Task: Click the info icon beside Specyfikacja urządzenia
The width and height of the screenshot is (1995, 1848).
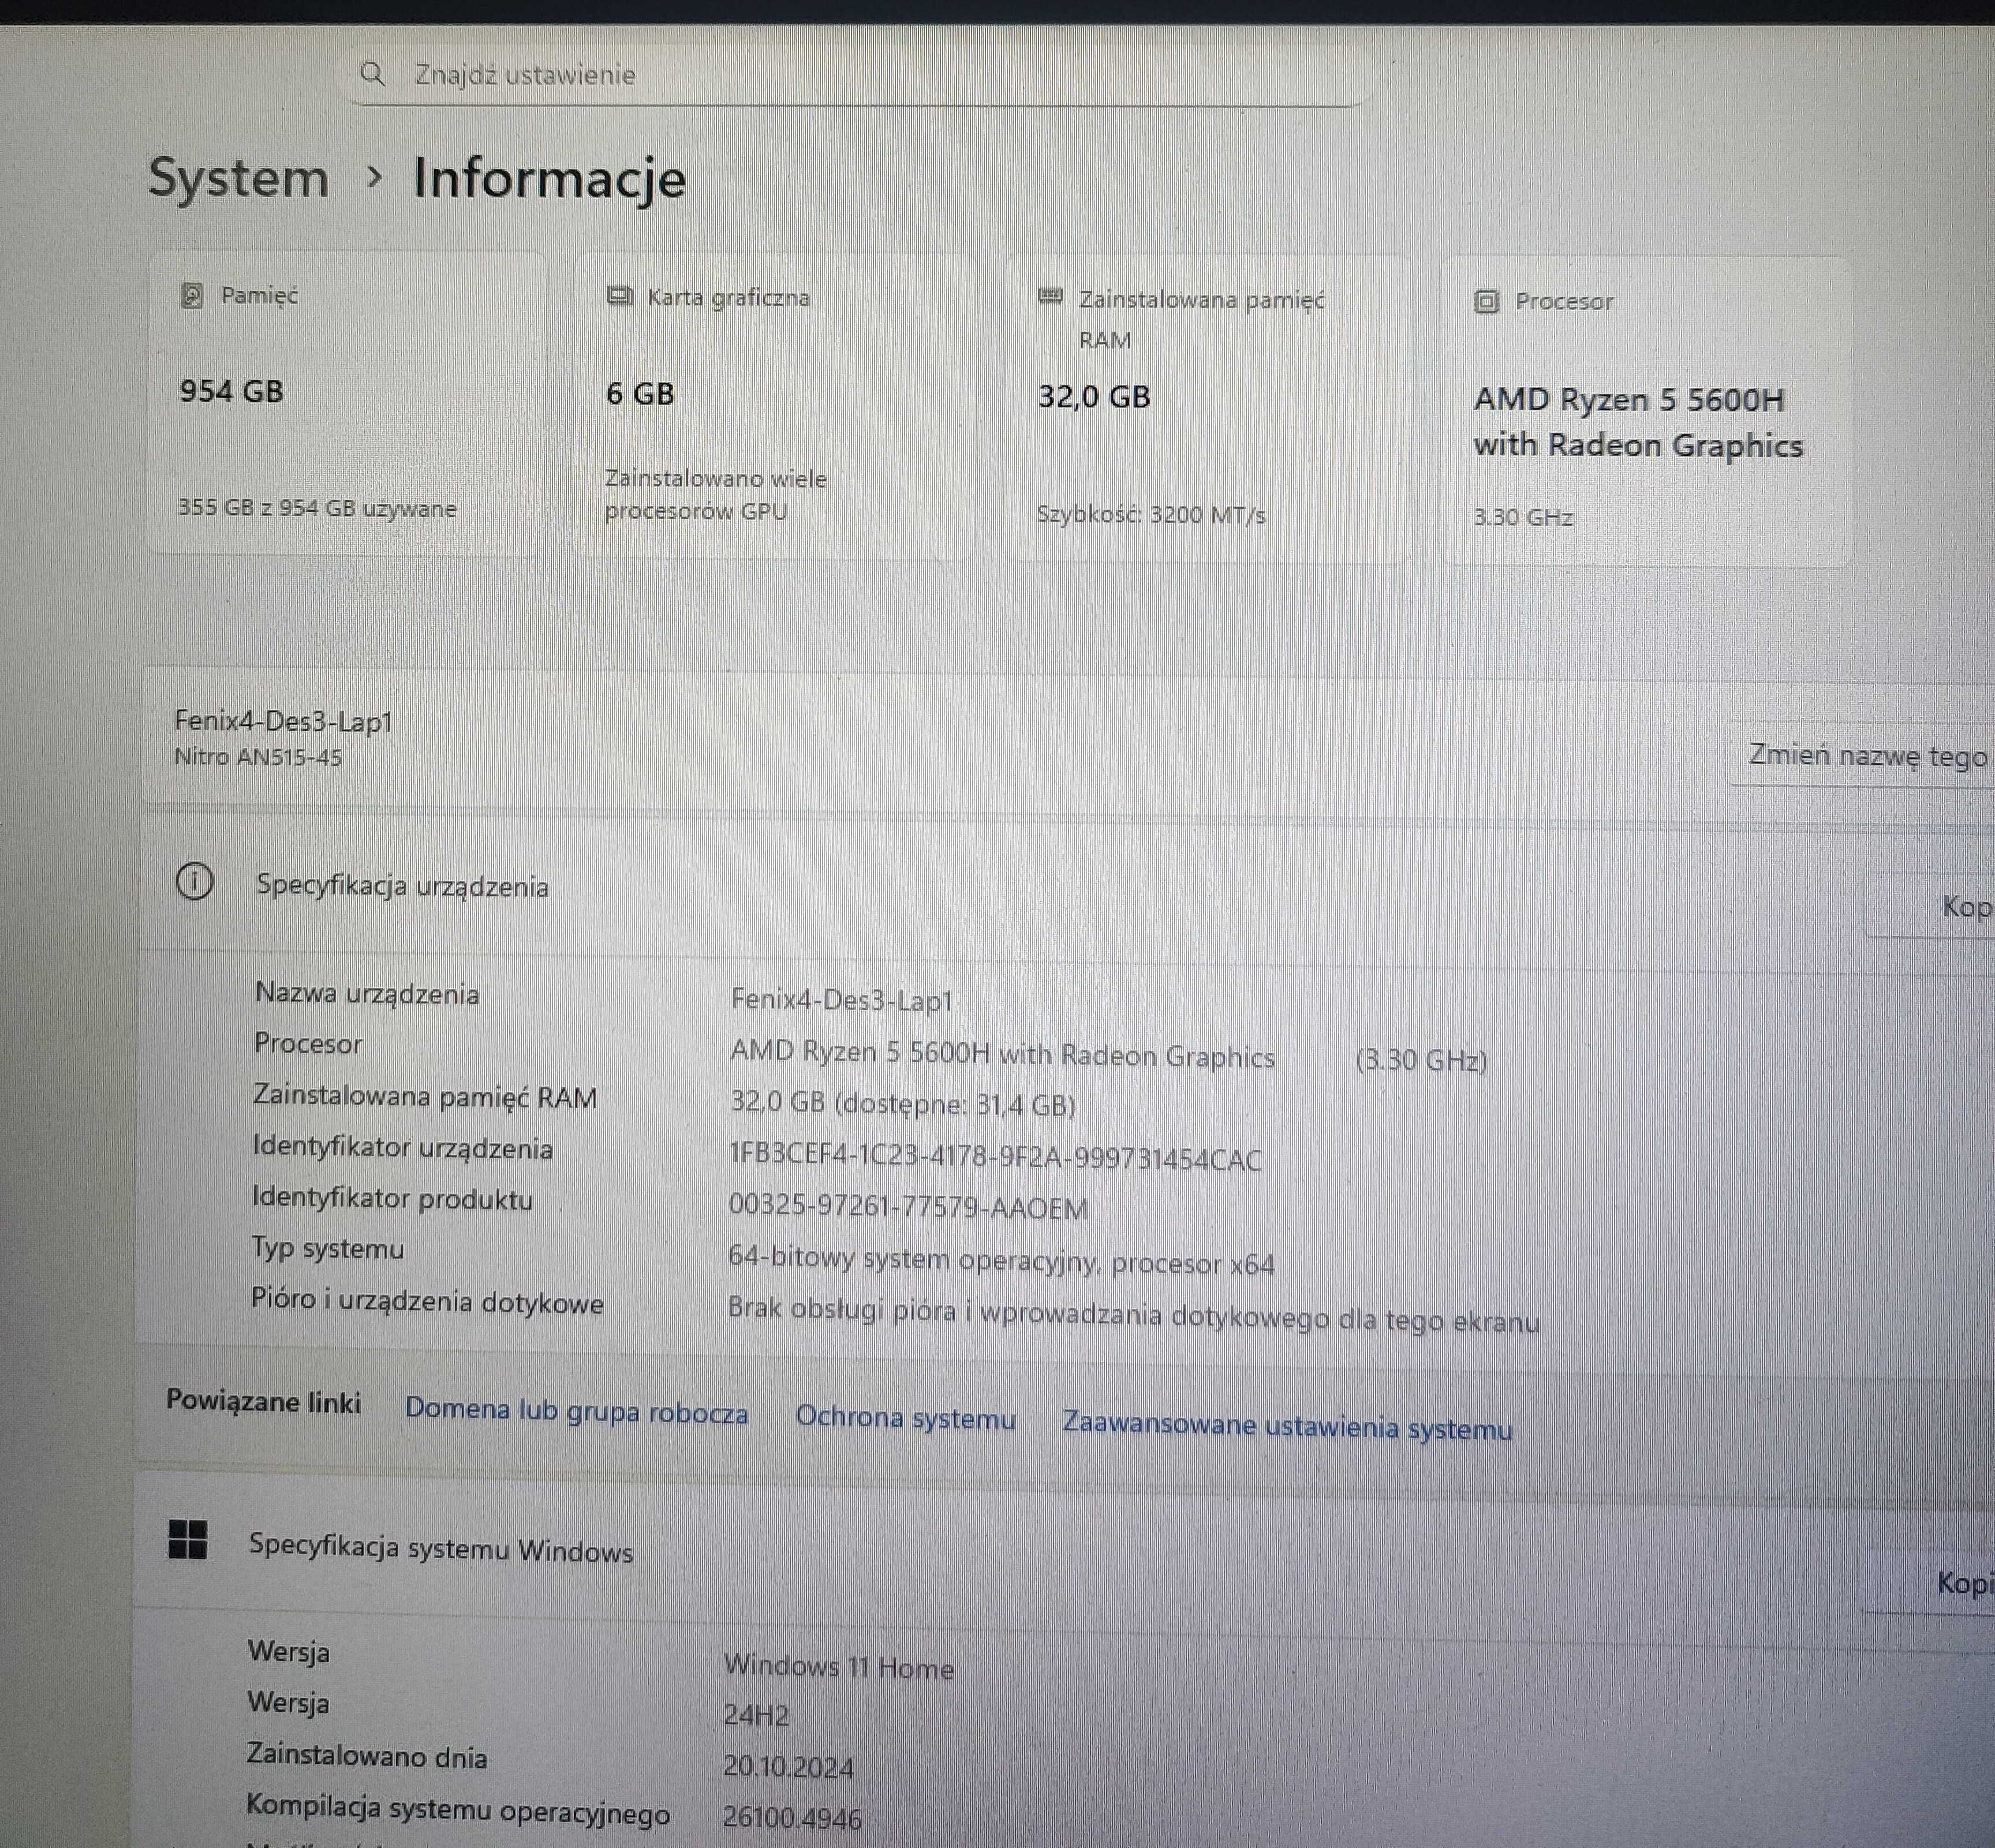Action: point(195,882)
